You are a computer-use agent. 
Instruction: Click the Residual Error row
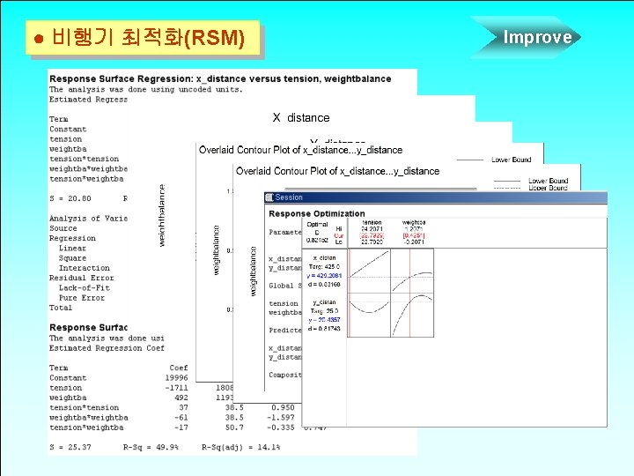coord(82,278)
